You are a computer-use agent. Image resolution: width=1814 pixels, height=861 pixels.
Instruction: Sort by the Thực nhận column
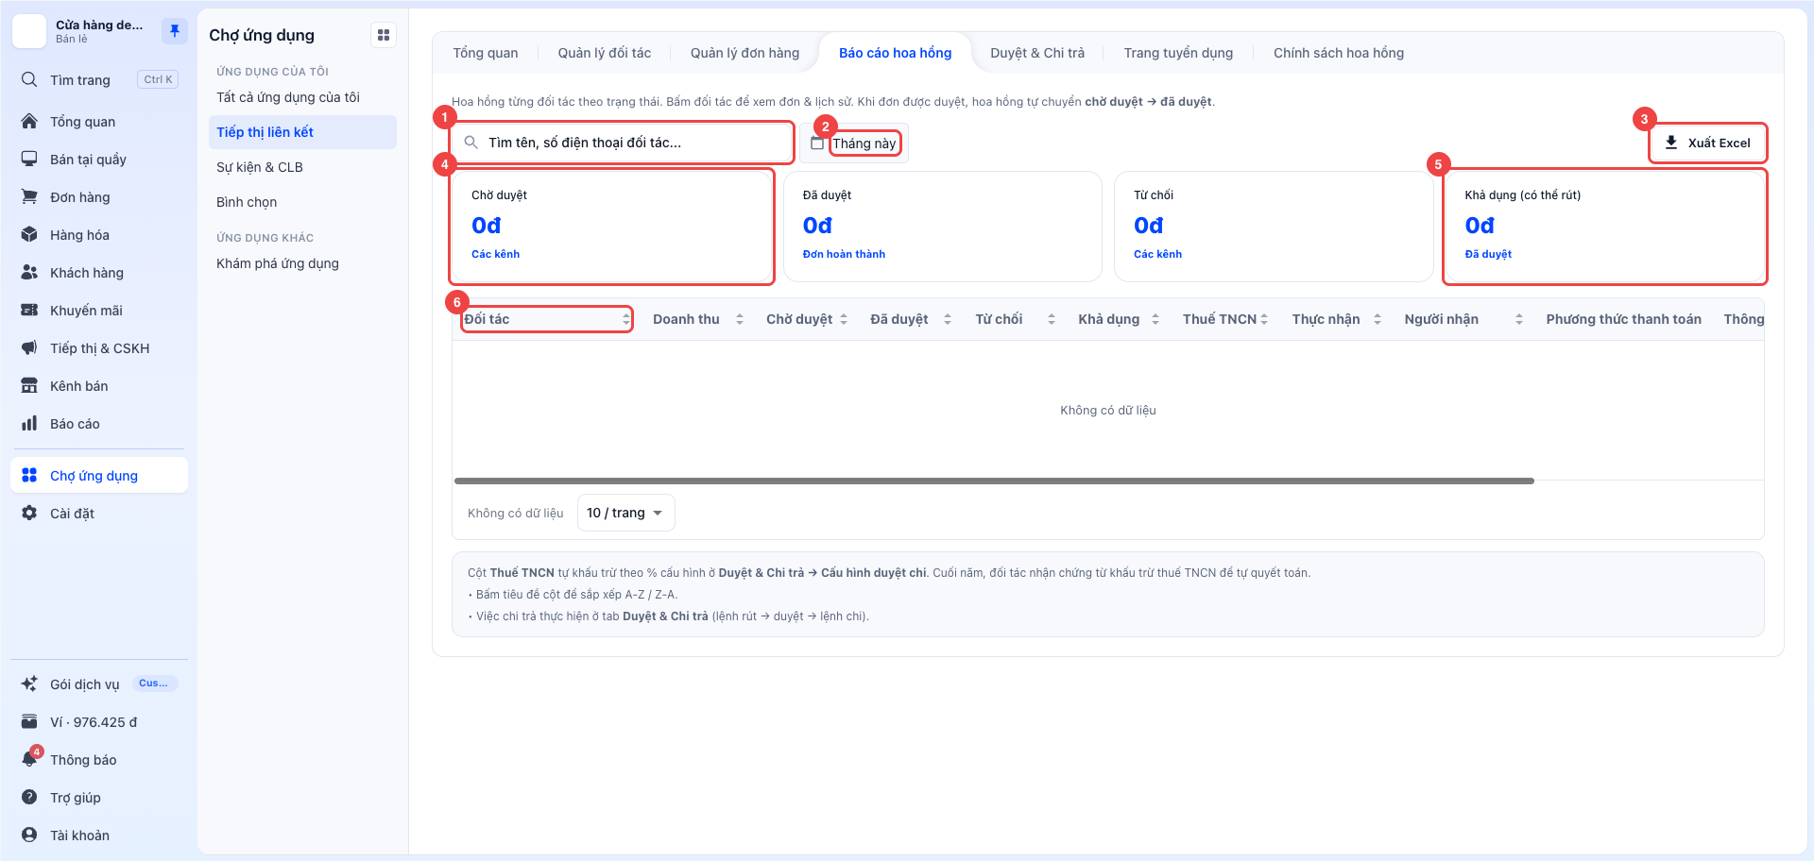pyautogui.click(x=1336, y=319)
